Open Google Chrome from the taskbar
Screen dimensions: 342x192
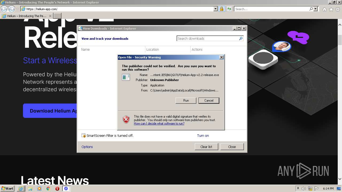[48, 189]
